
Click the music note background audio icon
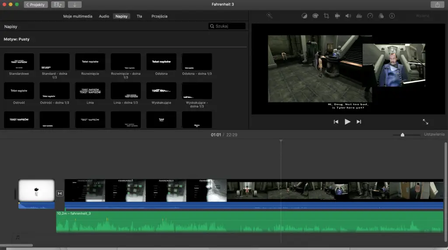[x=17, y=237]
